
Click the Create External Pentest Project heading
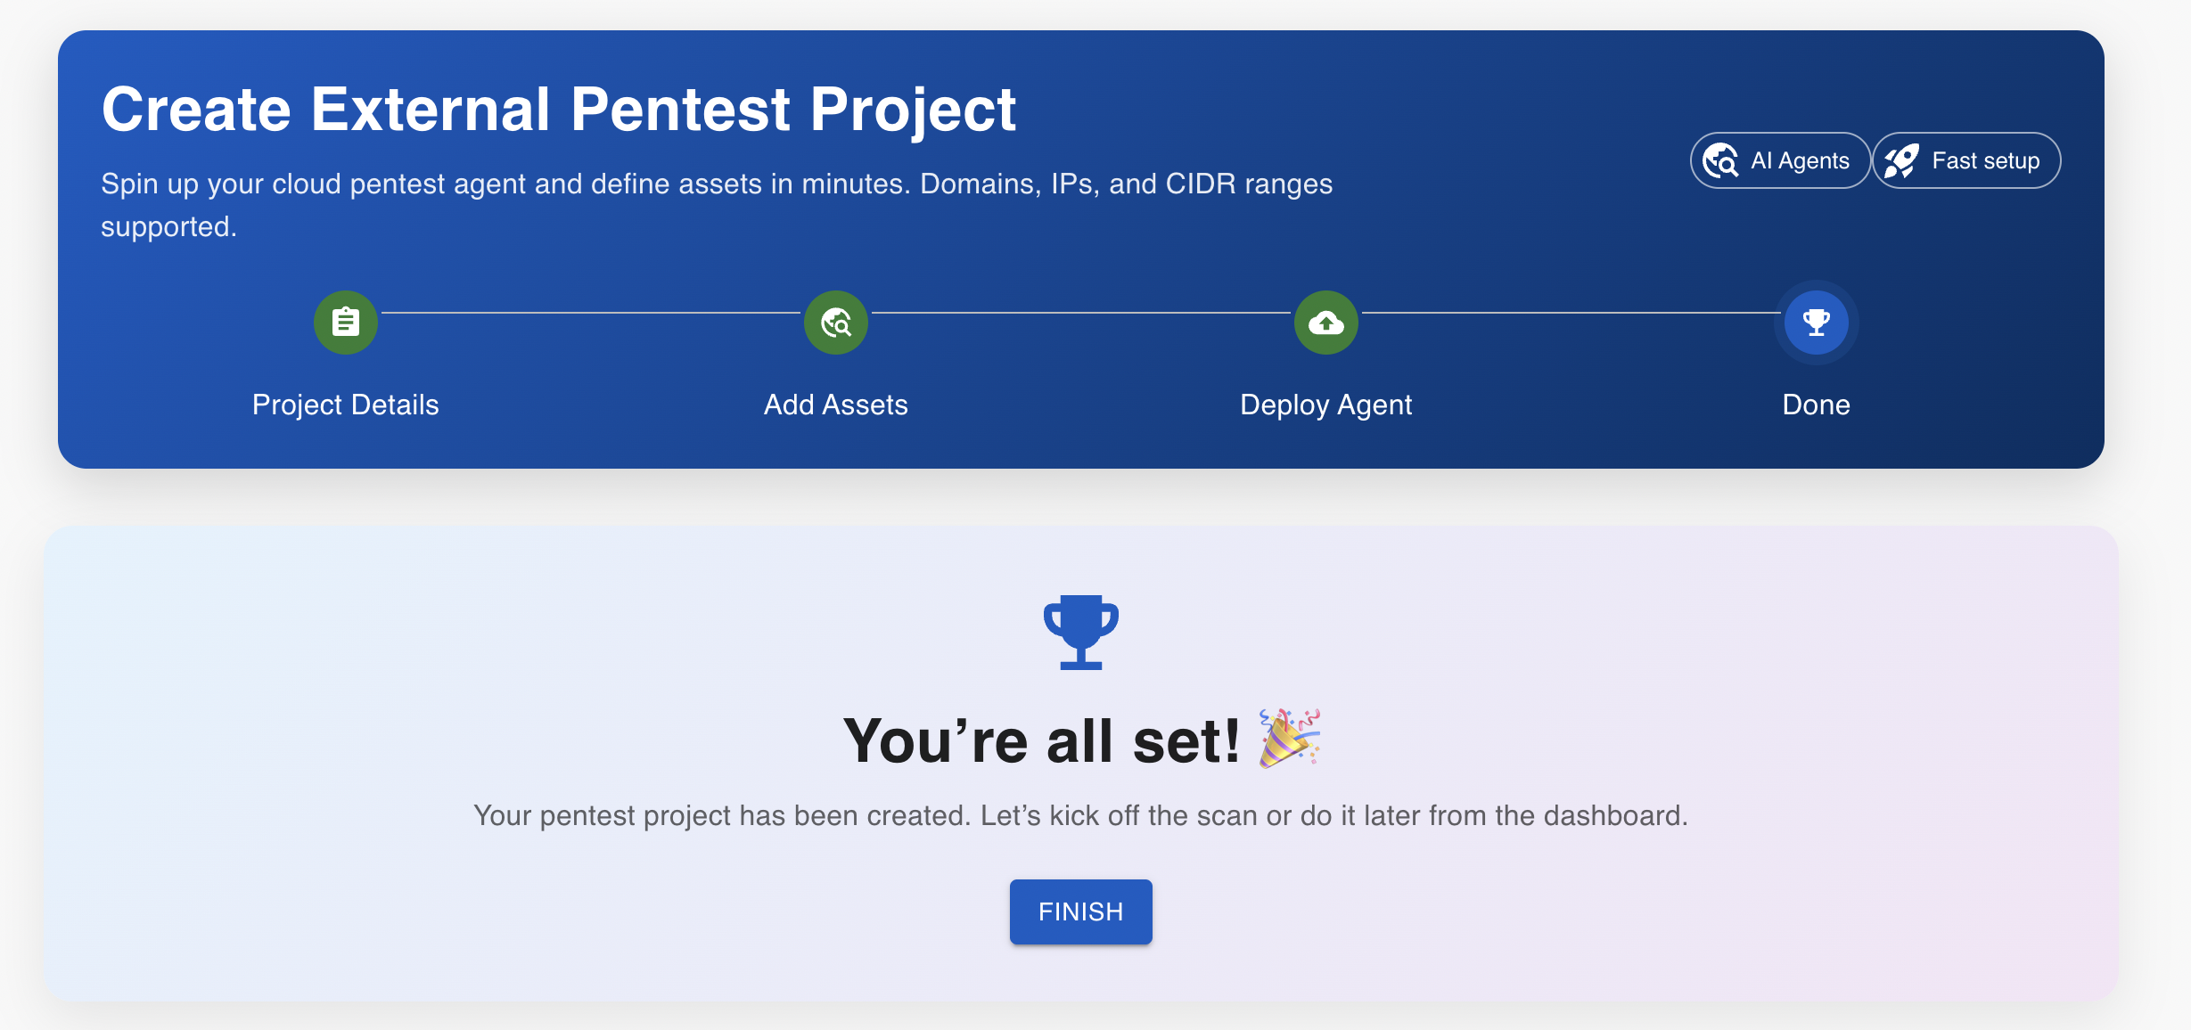(x=559, y=110)
